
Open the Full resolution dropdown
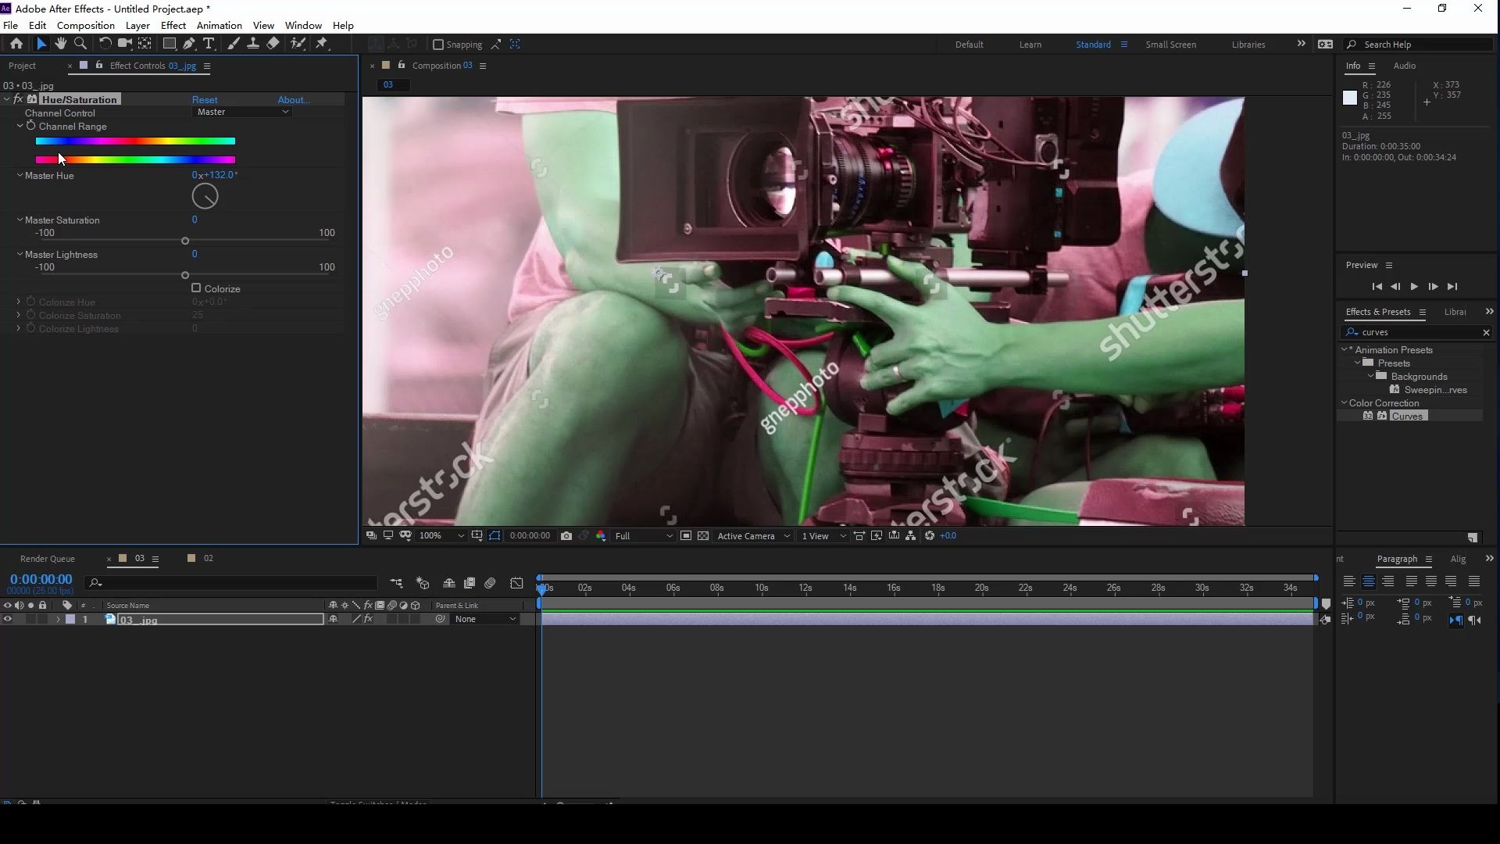tap(643, 536)
